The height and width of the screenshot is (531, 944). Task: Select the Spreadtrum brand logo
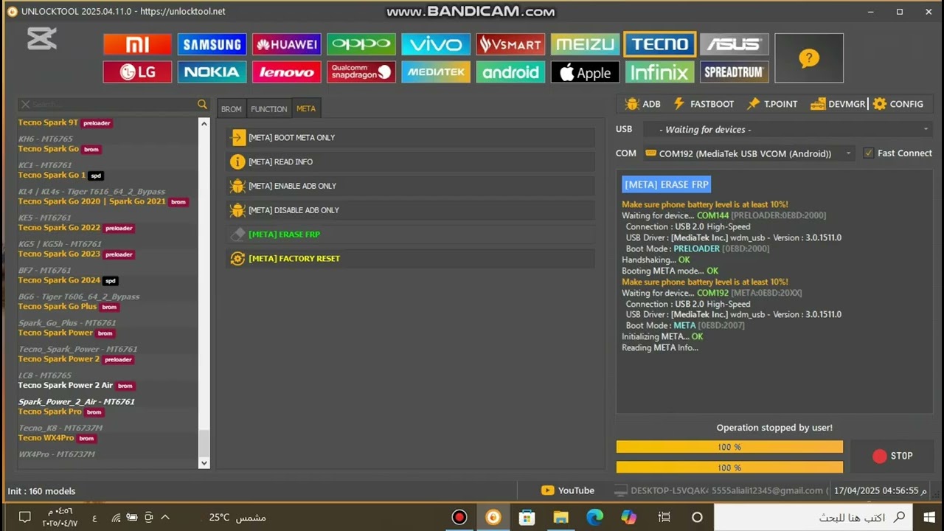pos(734,72)
